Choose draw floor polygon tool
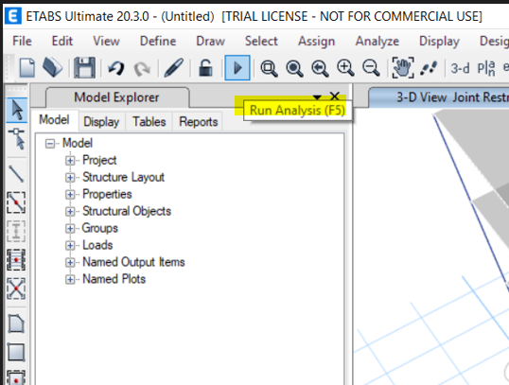Image resolution: width=509 pixels, height=385 pixels. pyautogui.click(x=16, y=324)
